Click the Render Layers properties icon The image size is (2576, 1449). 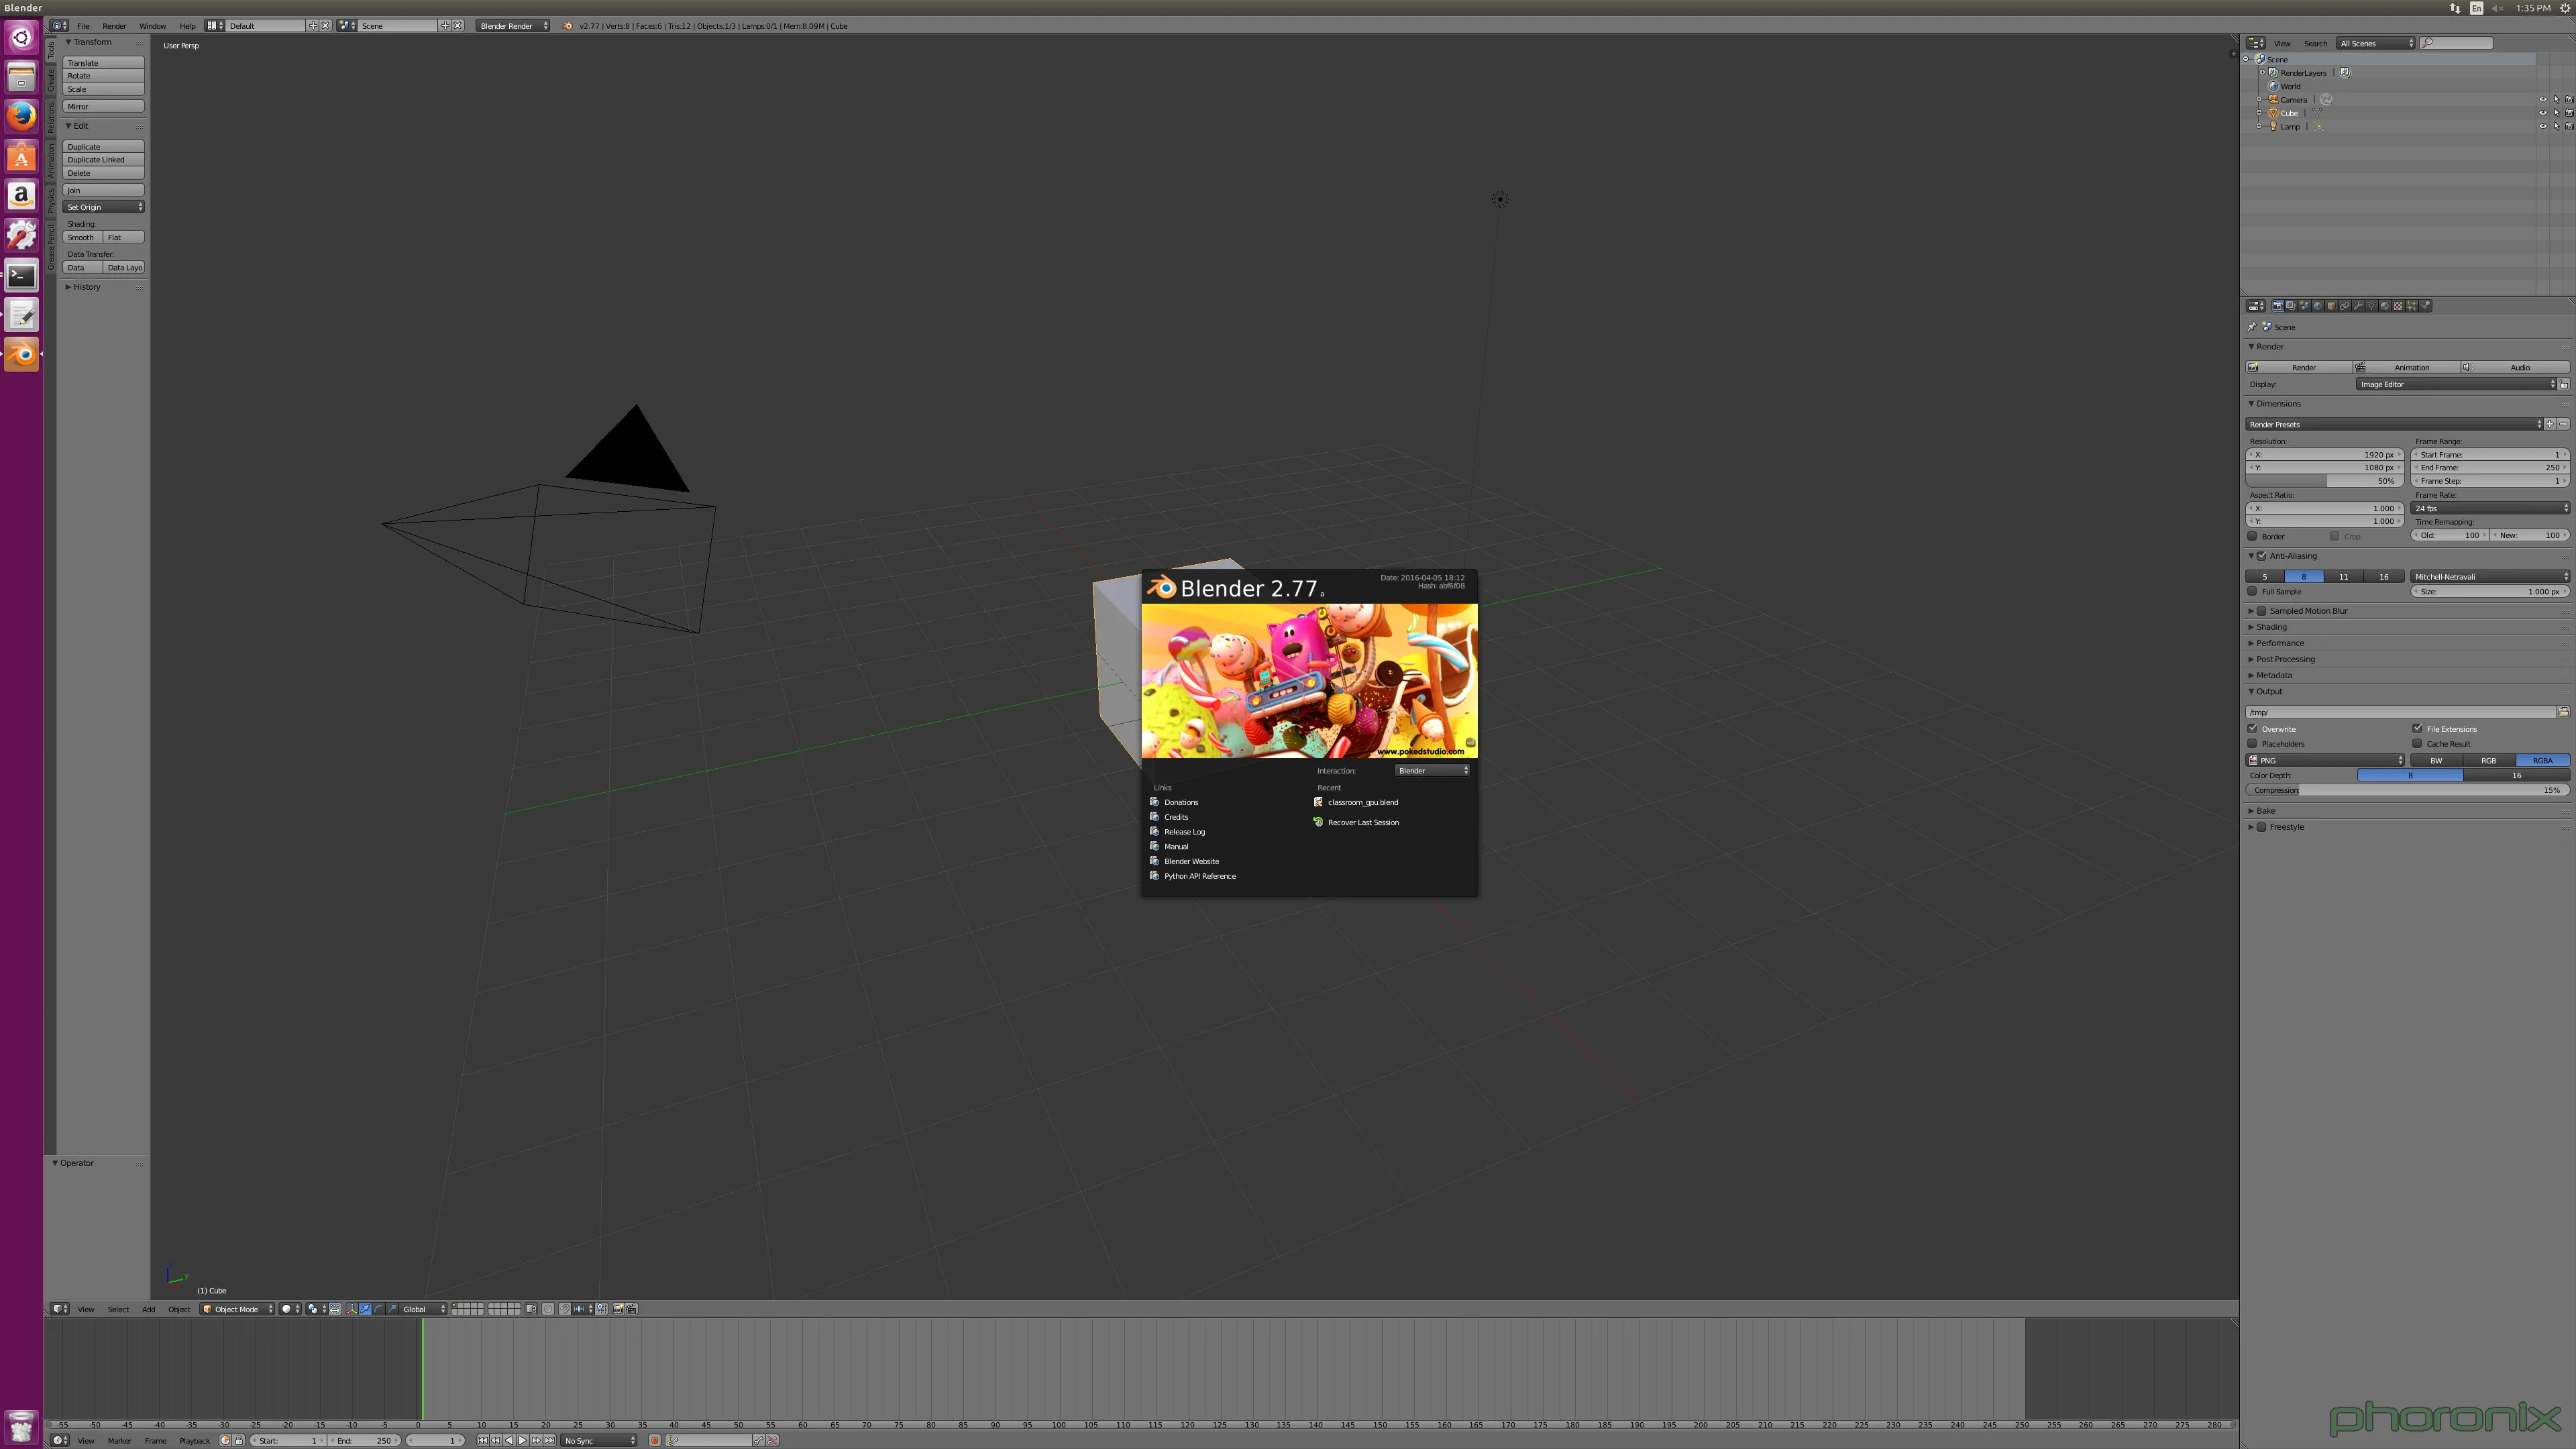[x=2291, y=306]
